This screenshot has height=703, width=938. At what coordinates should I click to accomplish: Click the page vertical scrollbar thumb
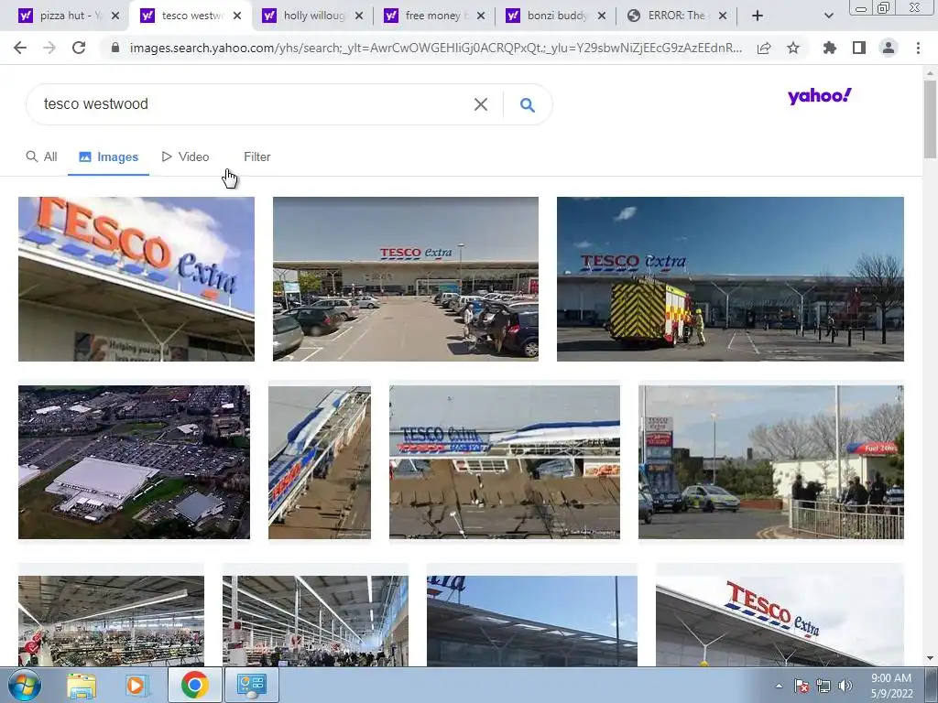[x=930, y=118]
